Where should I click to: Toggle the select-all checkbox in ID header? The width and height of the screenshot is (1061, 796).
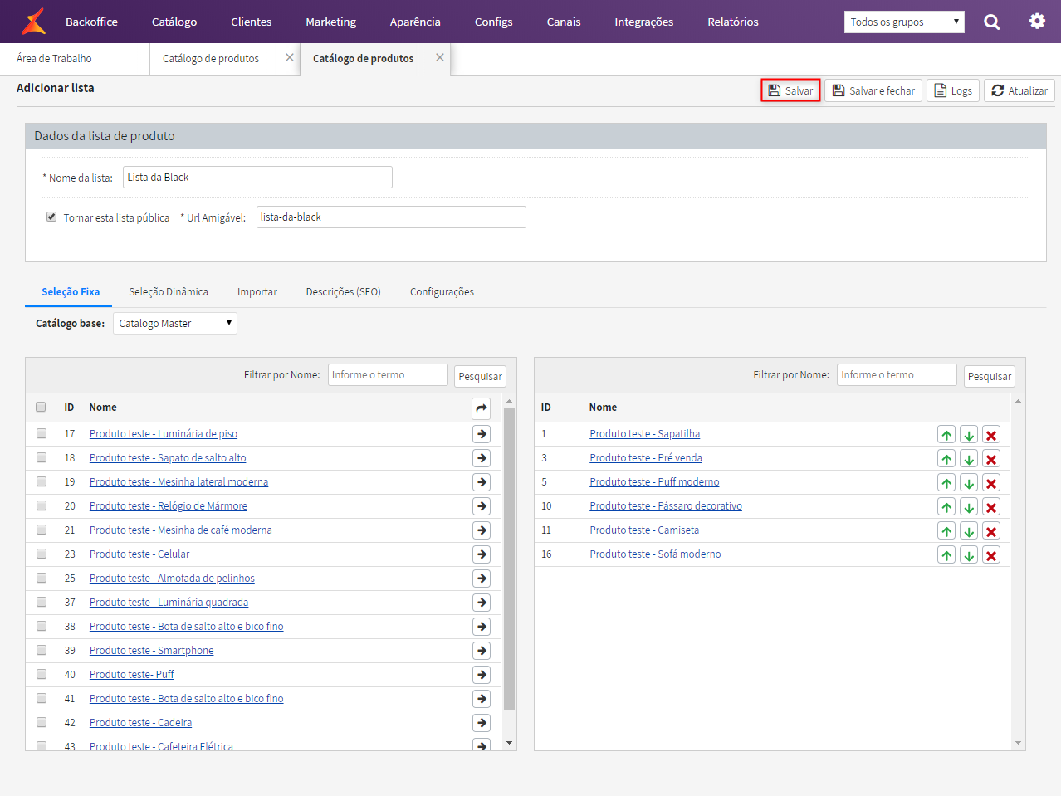click(x=41, y=407)
